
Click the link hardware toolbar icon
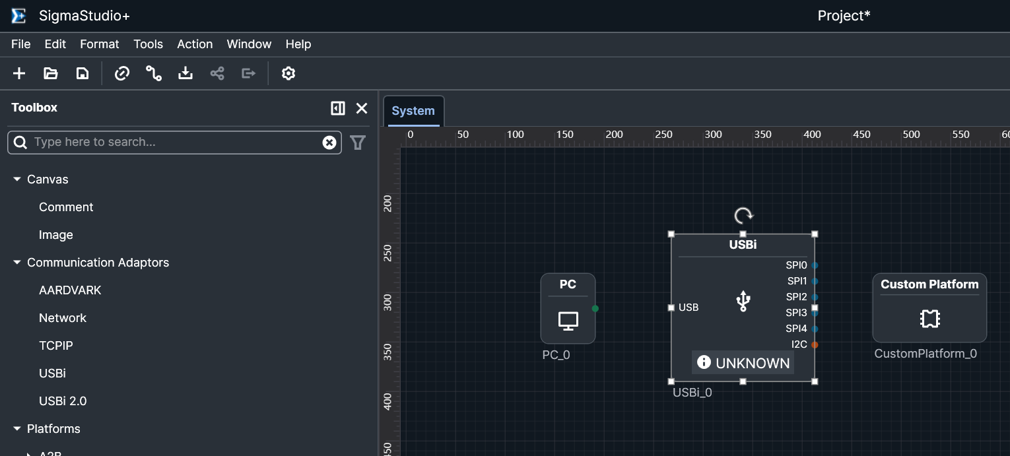[x=122, y=73]
